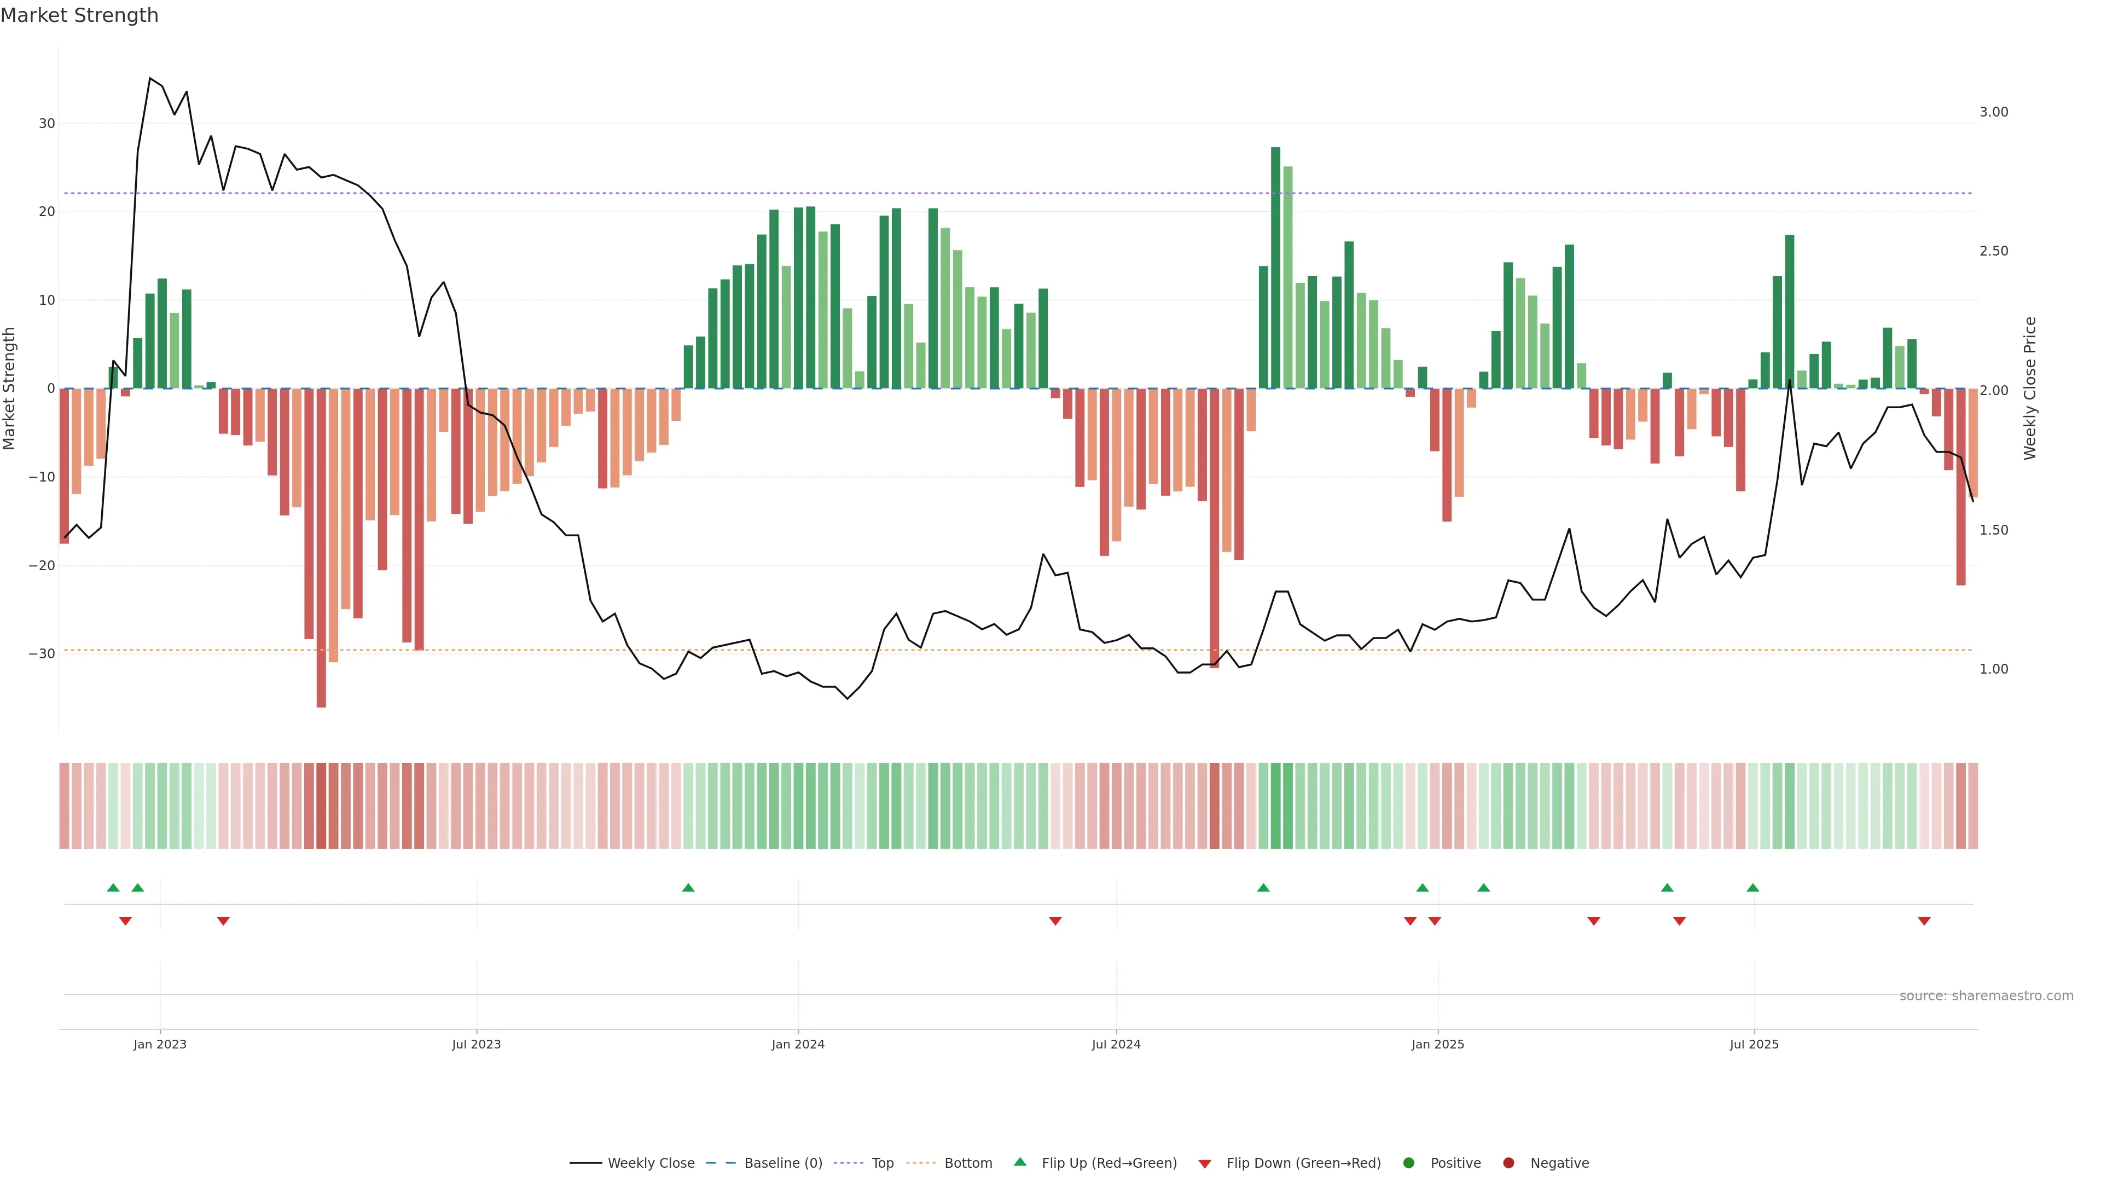This screenshot has height=1182, width=2101.
Task: Click the Market Strength chart title
Action: (x=79, y=15)
